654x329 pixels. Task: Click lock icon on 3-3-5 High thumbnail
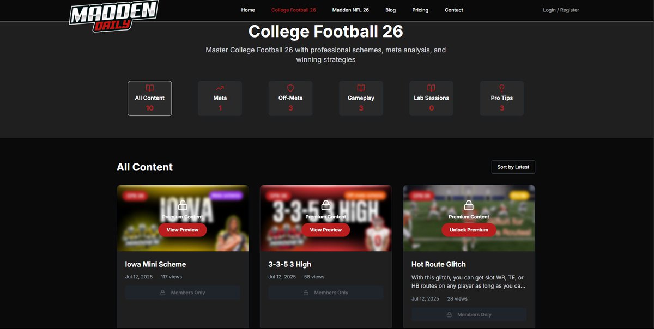click(x=326, y=205)
